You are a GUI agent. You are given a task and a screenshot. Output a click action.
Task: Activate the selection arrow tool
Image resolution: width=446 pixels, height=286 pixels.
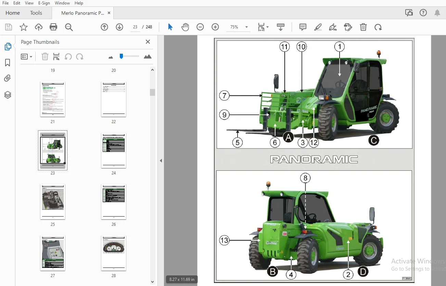(170, 27)
